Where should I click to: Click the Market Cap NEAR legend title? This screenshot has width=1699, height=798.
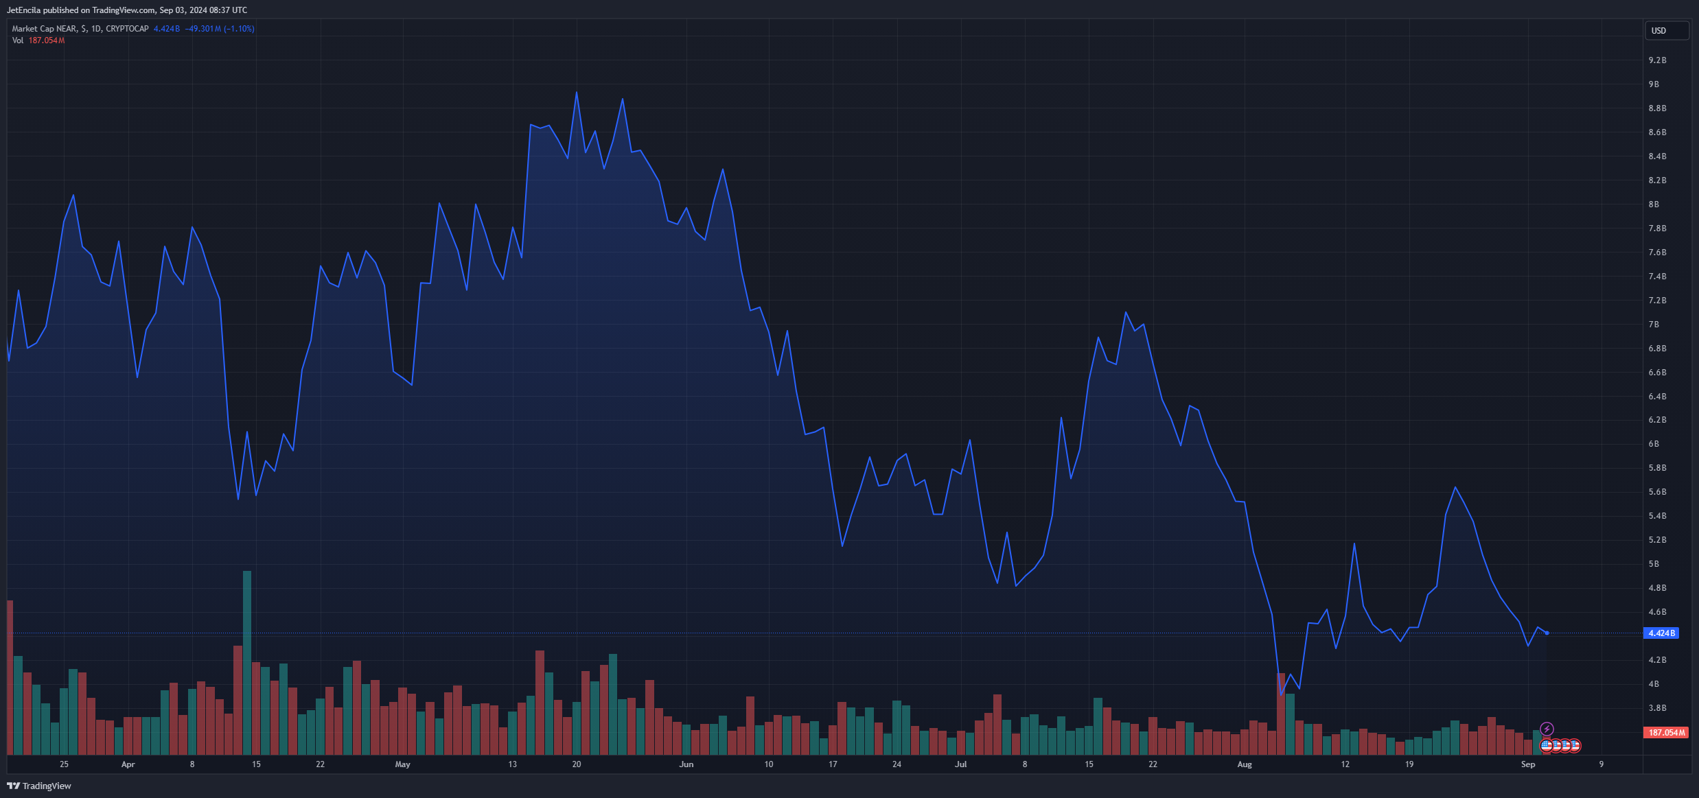tap(80, 29)
